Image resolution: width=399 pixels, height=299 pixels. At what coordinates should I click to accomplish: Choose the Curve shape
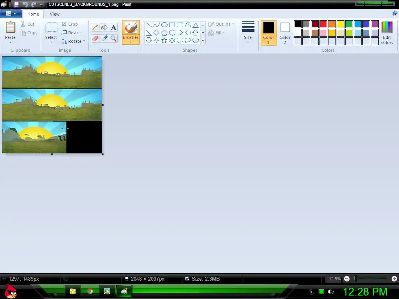pos(157,25)
